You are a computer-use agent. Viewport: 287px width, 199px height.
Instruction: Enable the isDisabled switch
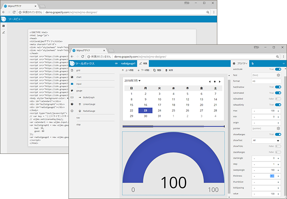(278, 99)
